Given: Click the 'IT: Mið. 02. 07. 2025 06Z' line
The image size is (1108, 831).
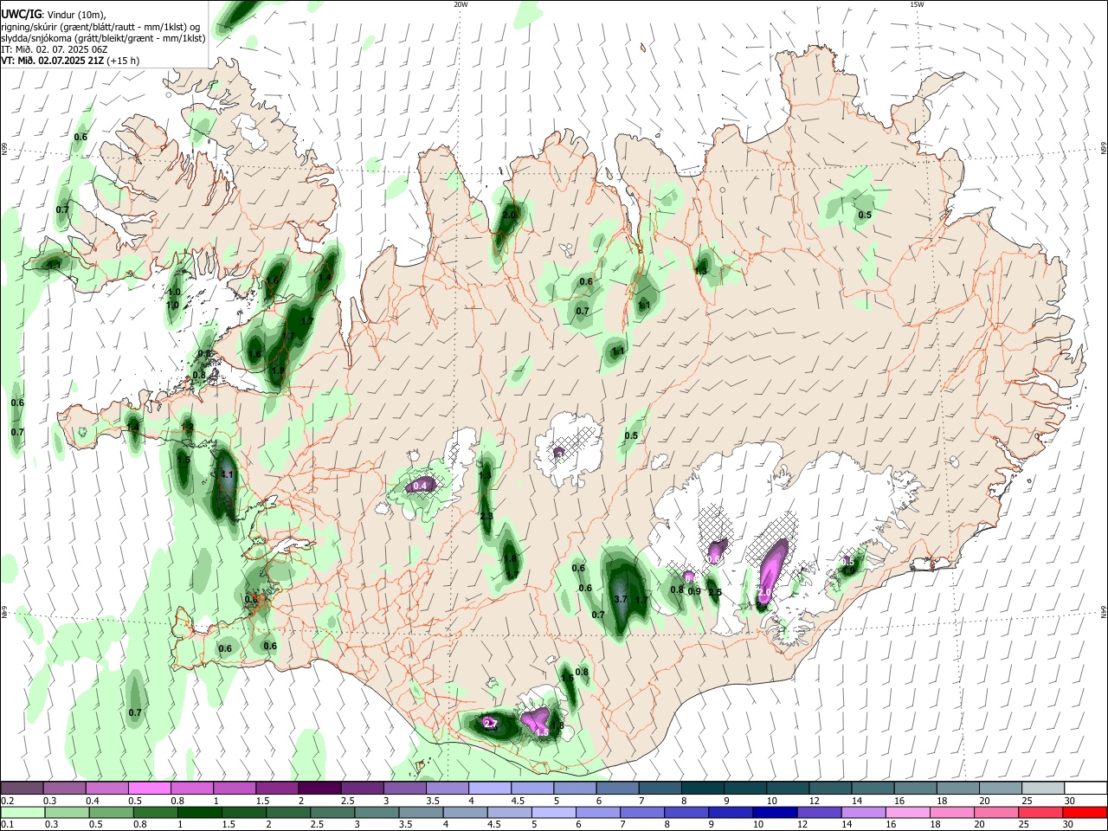Looking at the screenshot, I should pyautogui.click(x=54, y=49).
